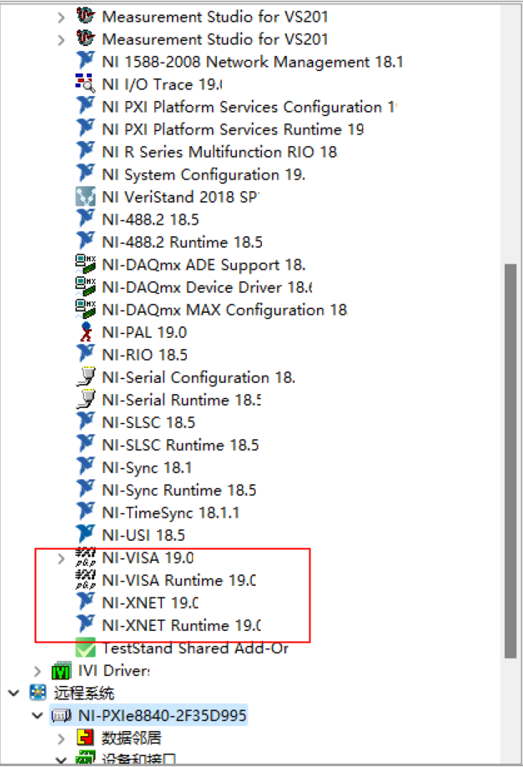The width and height of the screenshot is (523, 767).
Task: Click the NI-TimeSync 18.1.1 icon
Action: pyautogui.click(x=86, y=512)
